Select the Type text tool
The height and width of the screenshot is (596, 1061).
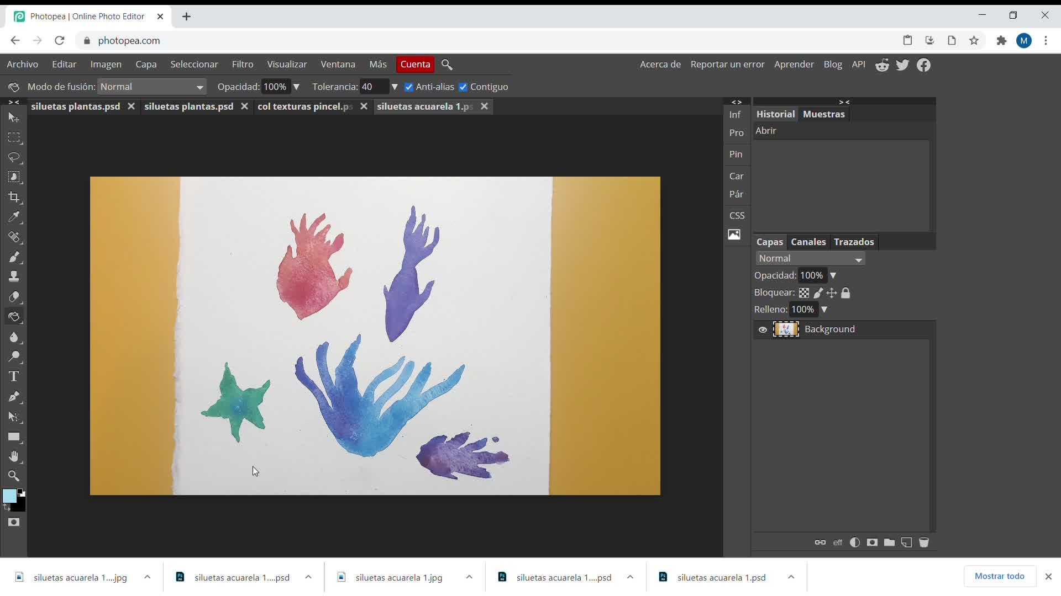pos(14,376)
